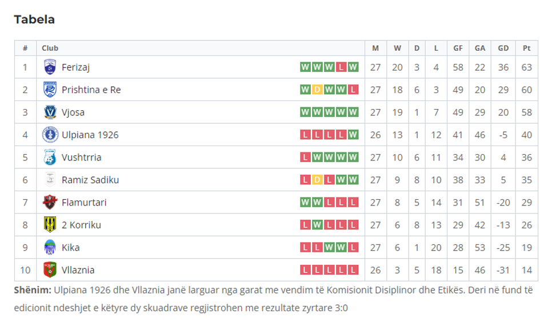
Task: Click Ulpiana 1926's green W form badge
Action: [353, 135]
